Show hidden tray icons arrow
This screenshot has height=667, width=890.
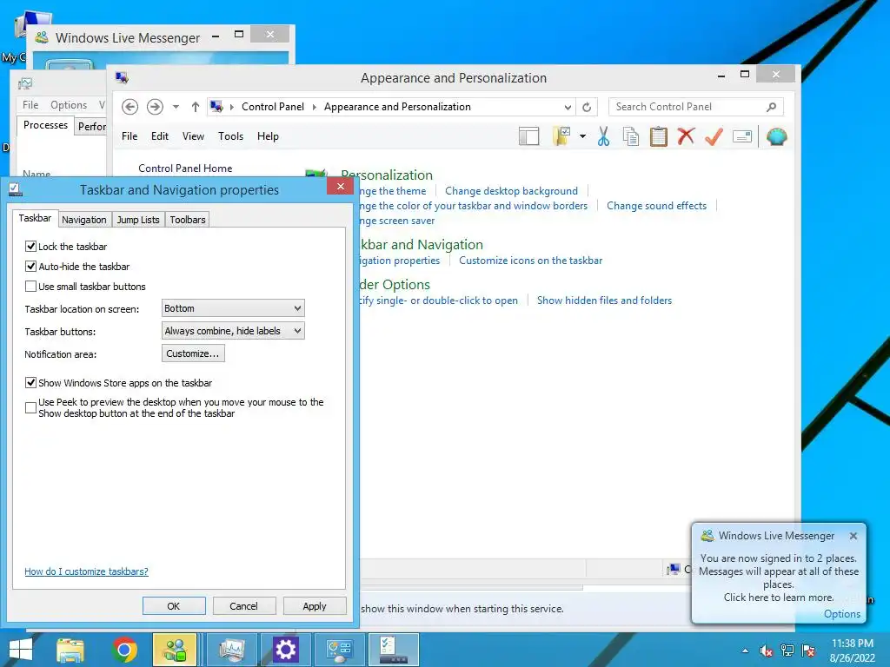745,650
